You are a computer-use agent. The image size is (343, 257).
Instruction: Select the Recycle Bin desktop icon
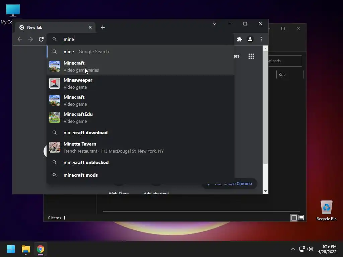coord(326,210)
